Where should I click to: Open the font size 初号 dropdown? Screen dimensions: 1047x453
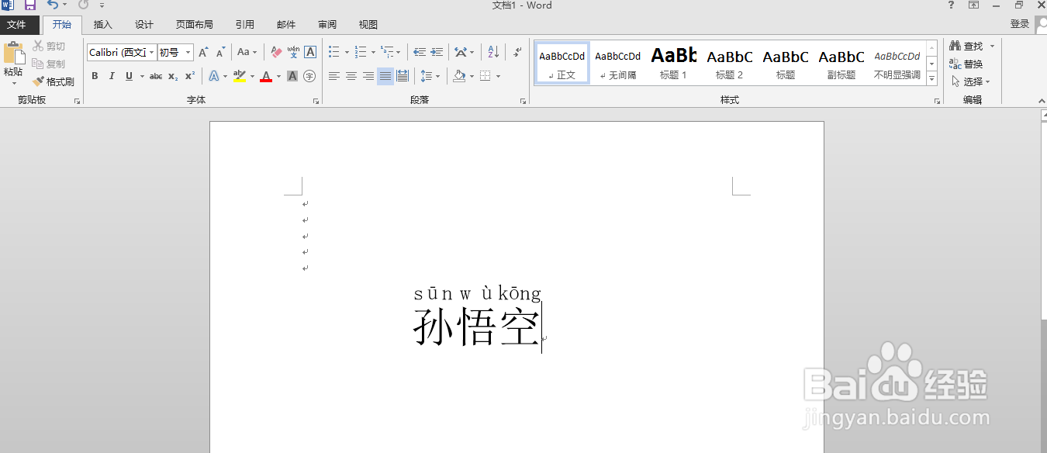click(188, 53)
